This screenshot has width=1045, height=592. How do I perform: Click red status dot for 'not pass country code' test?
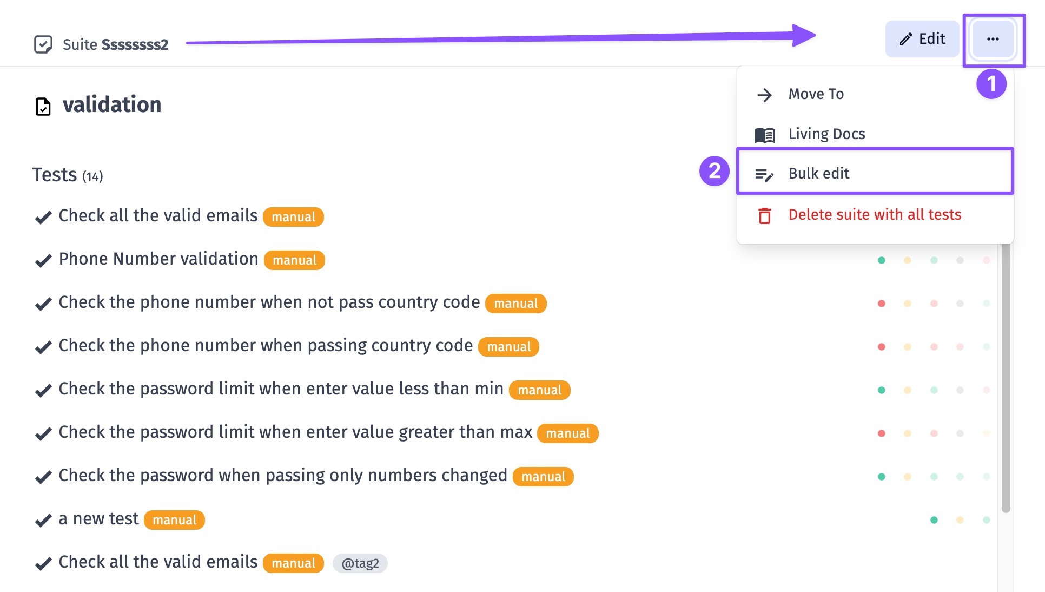[x=882, y=304]
